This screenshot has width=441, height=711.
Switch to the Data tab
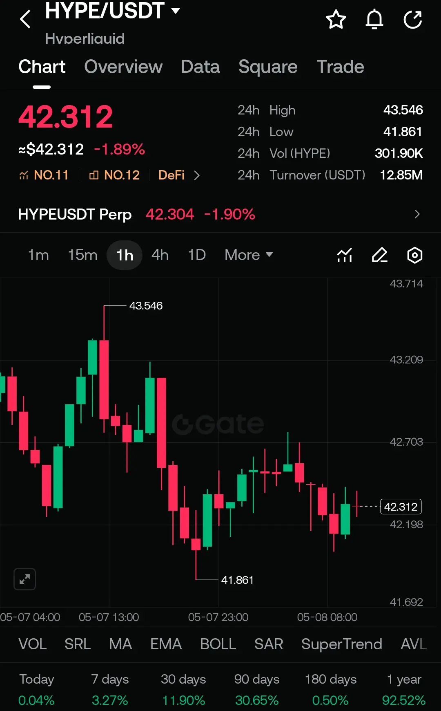(200, 67)
